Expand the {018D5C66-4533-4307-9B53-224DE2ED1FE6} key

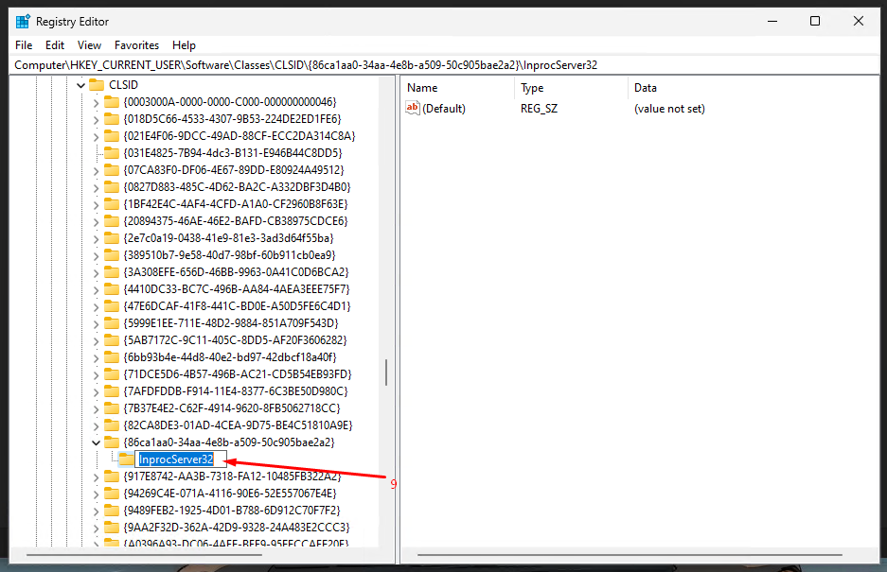coord(96,119)
